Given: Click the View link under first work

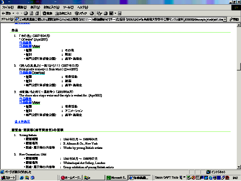Looking at the screenshot, I should pos(36,46).
